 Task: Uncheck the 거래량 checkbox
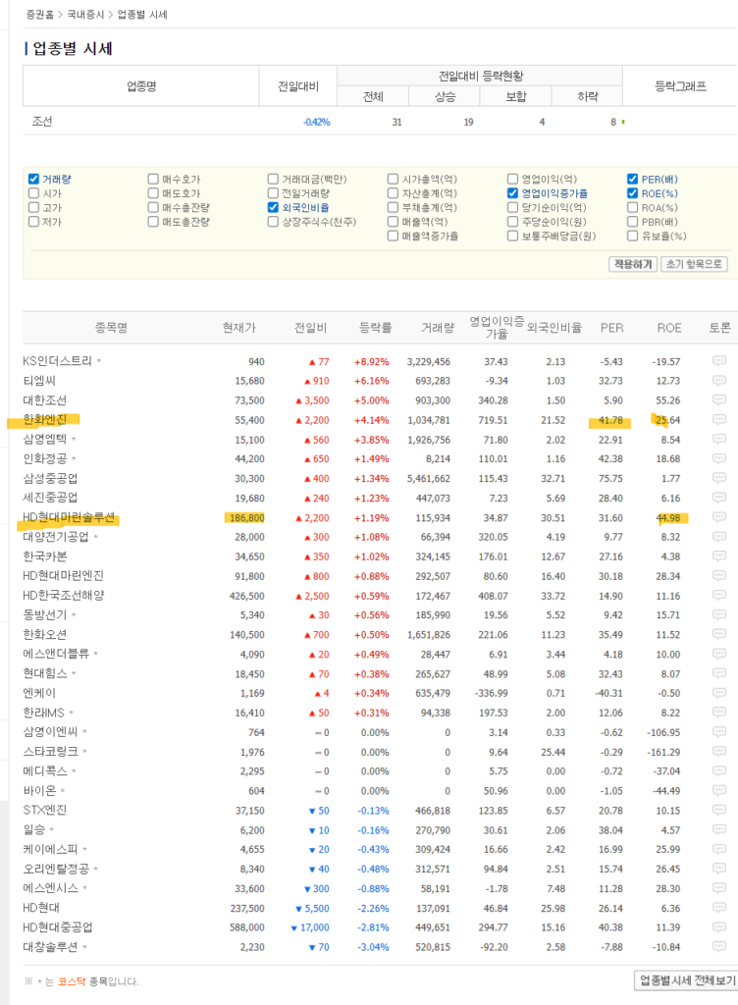(33, 180)
